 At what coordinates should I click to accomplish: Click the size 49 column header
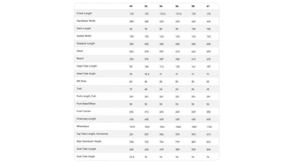tap(131, 6)
